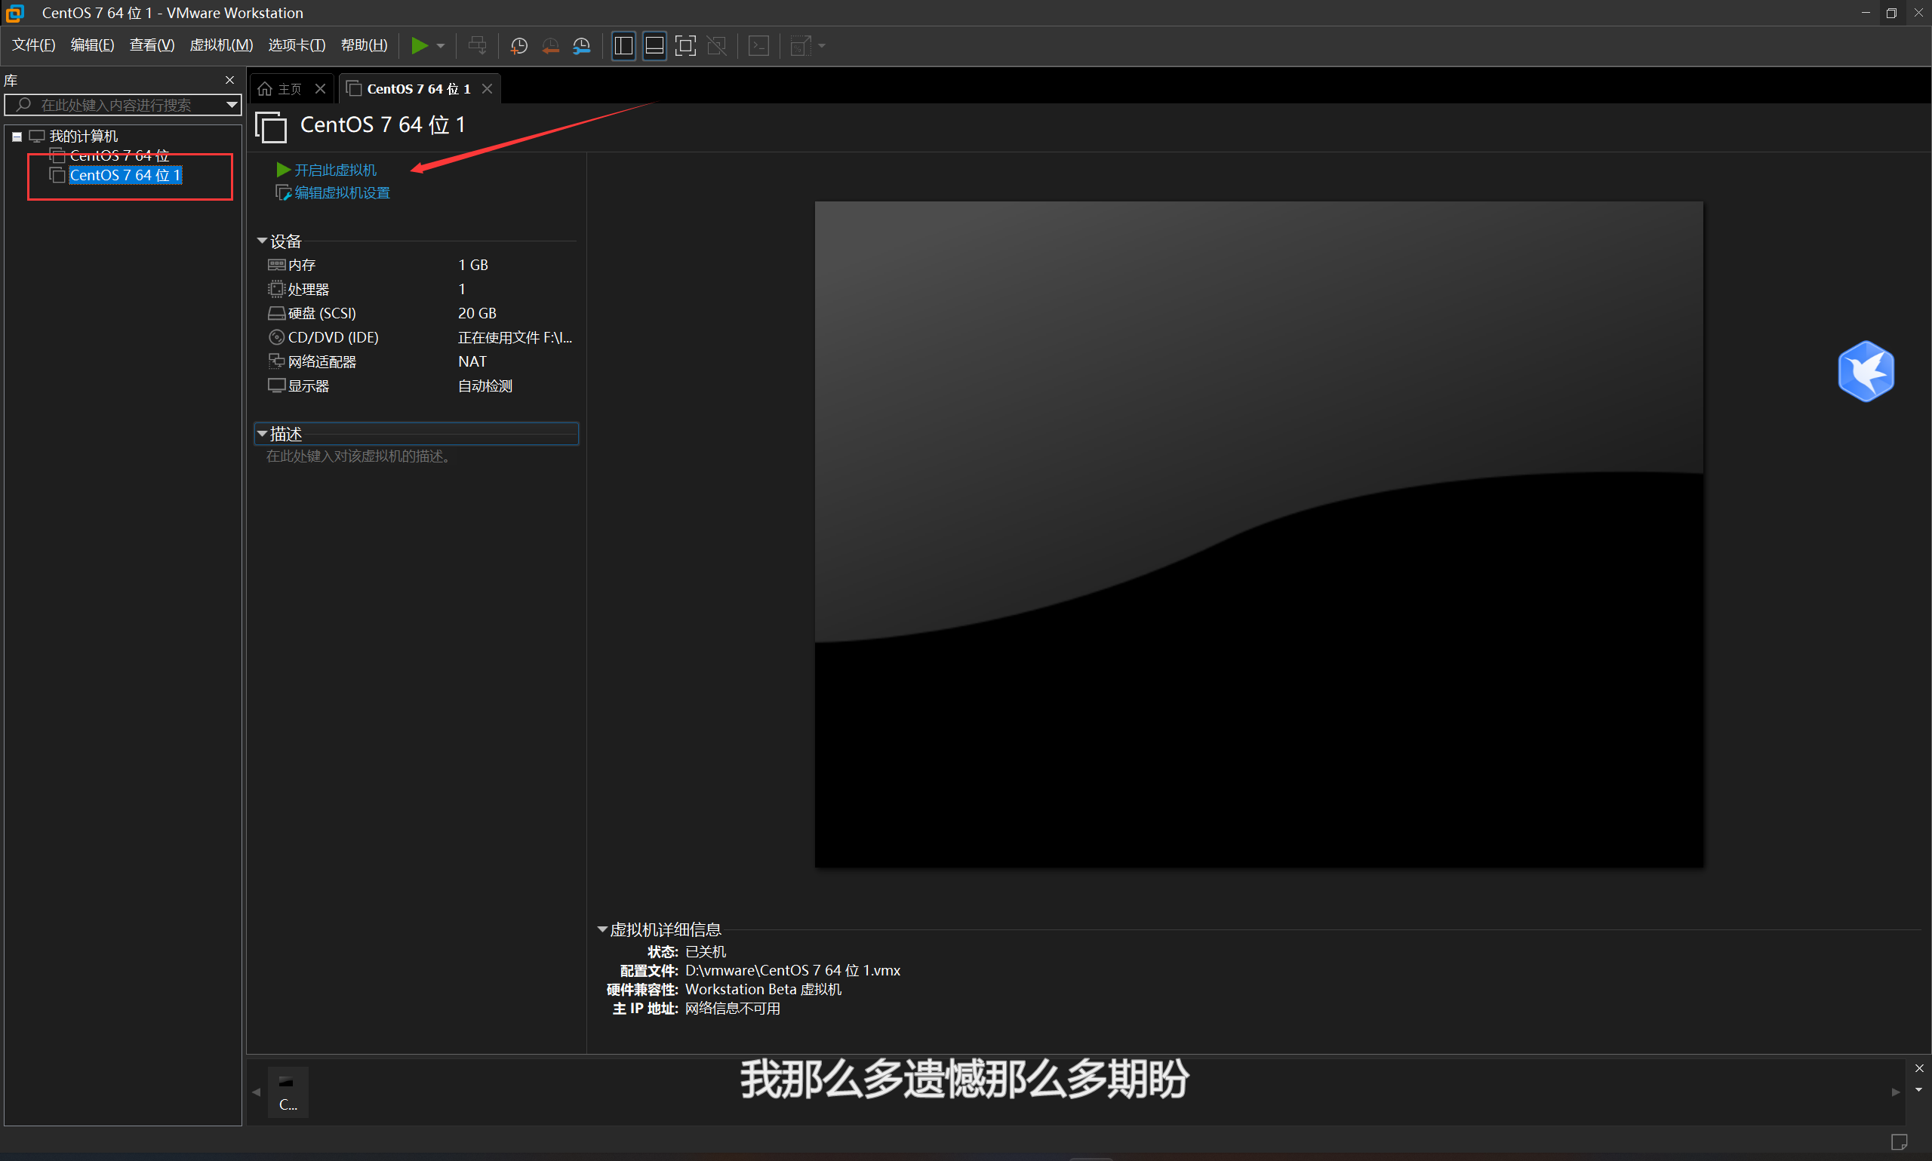
Task: Click the green power-on toolbar button
Action: point(420,45)
